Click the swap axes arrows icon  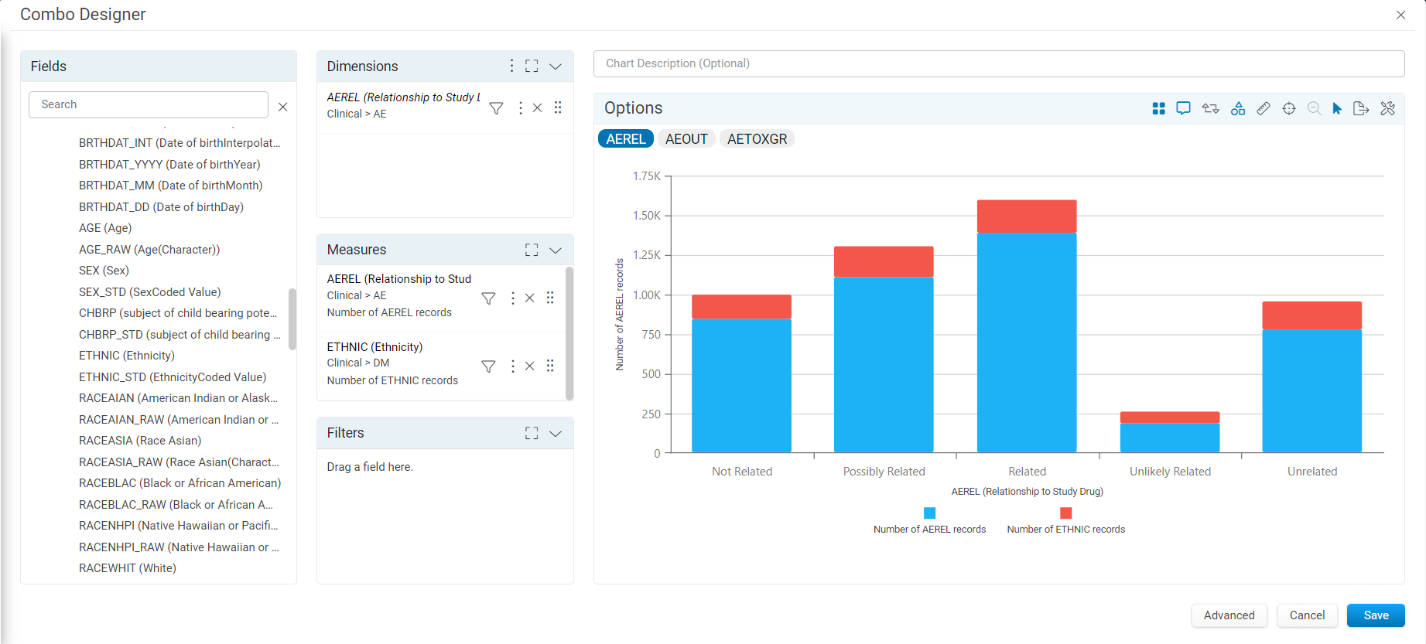[1210, 108]
